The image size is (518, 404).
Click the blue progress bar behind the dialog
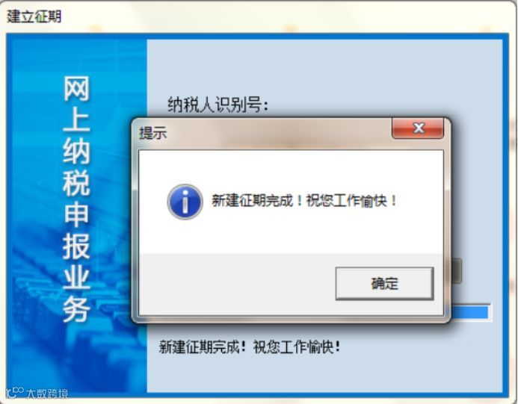pyautogui.click(x=469, y=312)
